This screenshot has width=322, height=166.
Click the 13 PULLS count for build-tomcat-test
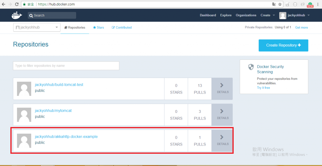pyautogui.click(x=200, y=89)
